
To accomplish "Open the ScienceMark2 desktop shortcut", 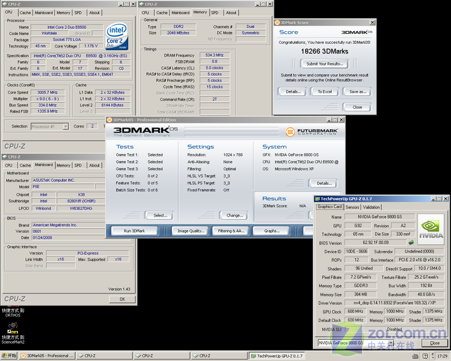I will tap(13, 333).
